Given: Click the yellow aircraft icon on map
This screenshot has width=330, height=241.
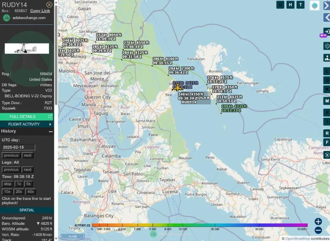Looking at the screenshot, I should [177, 88].
